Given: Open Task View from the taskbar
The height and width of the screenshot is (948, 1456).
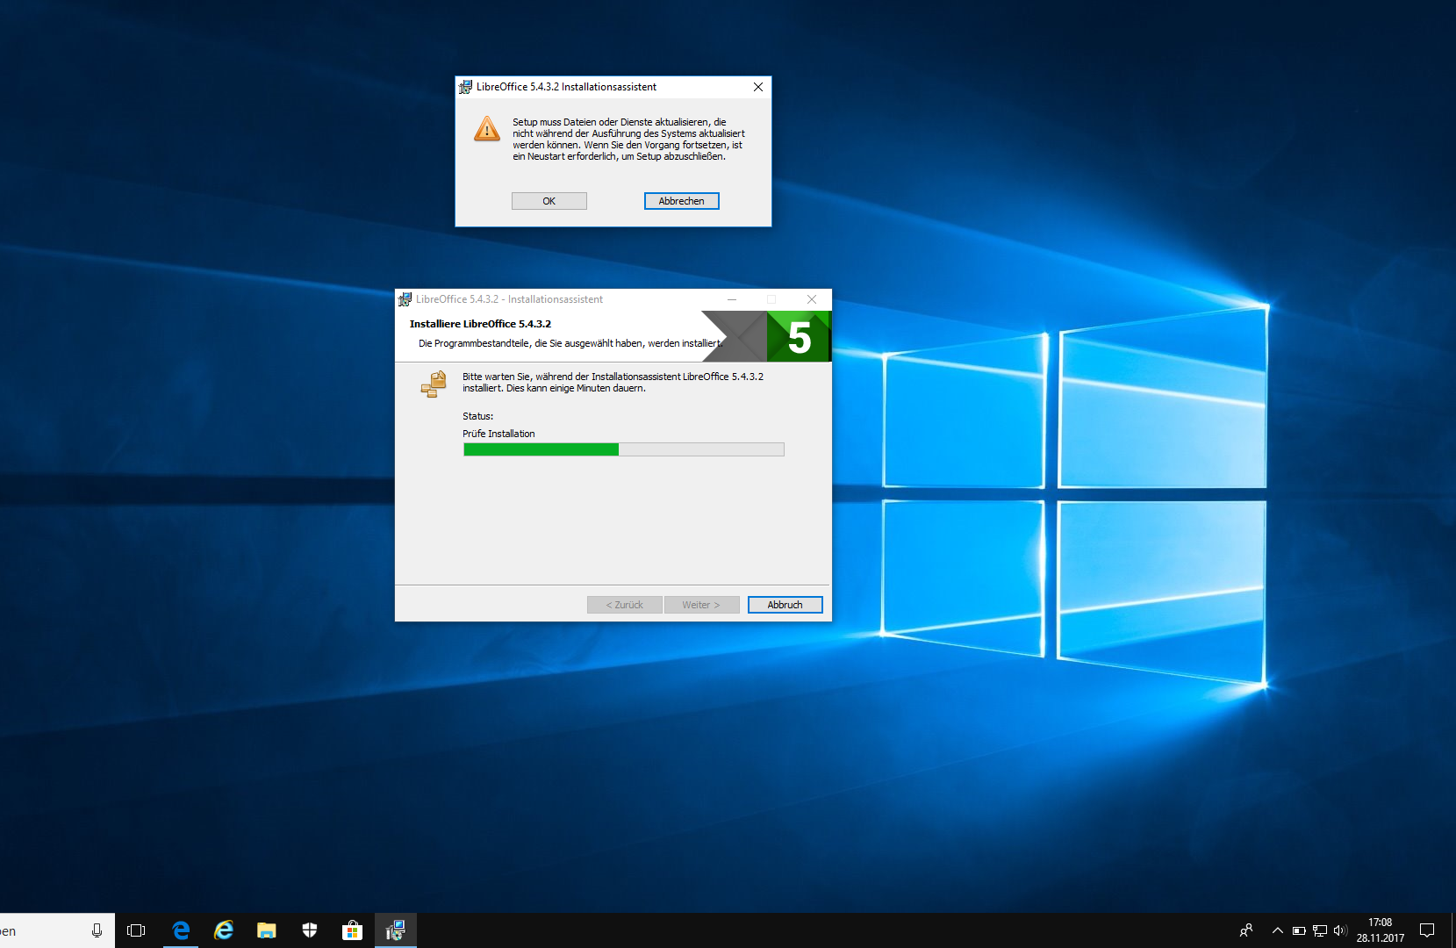Looking at the screenshot, I should [136, 930].
